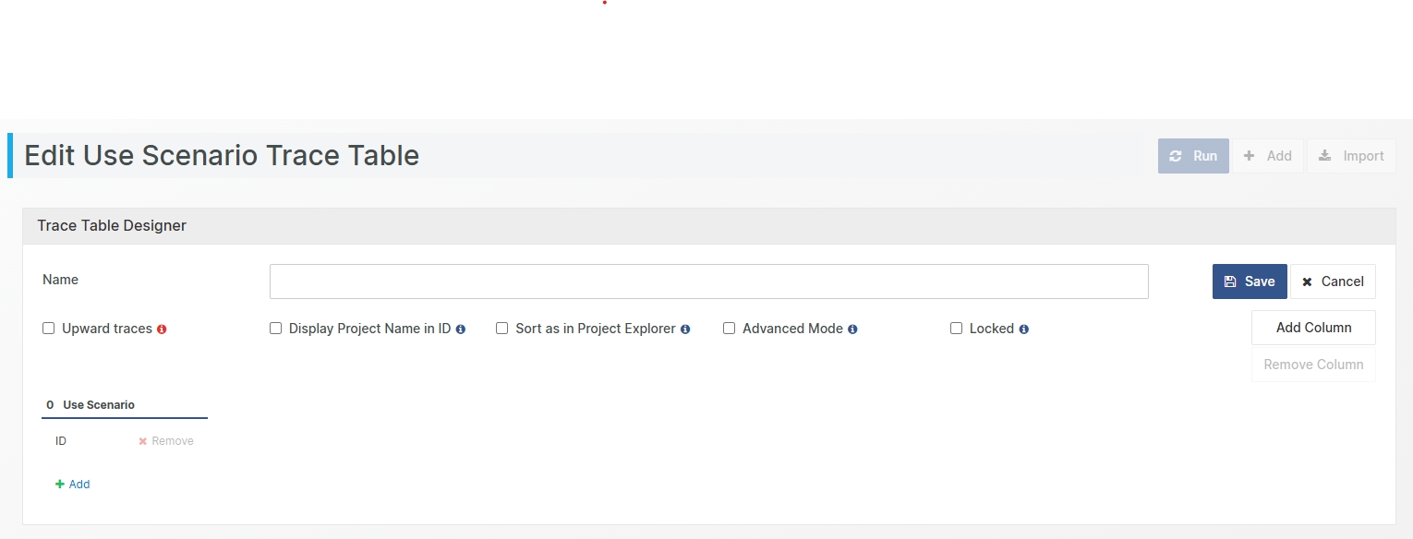The width and height of the screenshot is (1413, 539).
Task: Click the Advanced Mode info icon
Action: coord(852,329)
